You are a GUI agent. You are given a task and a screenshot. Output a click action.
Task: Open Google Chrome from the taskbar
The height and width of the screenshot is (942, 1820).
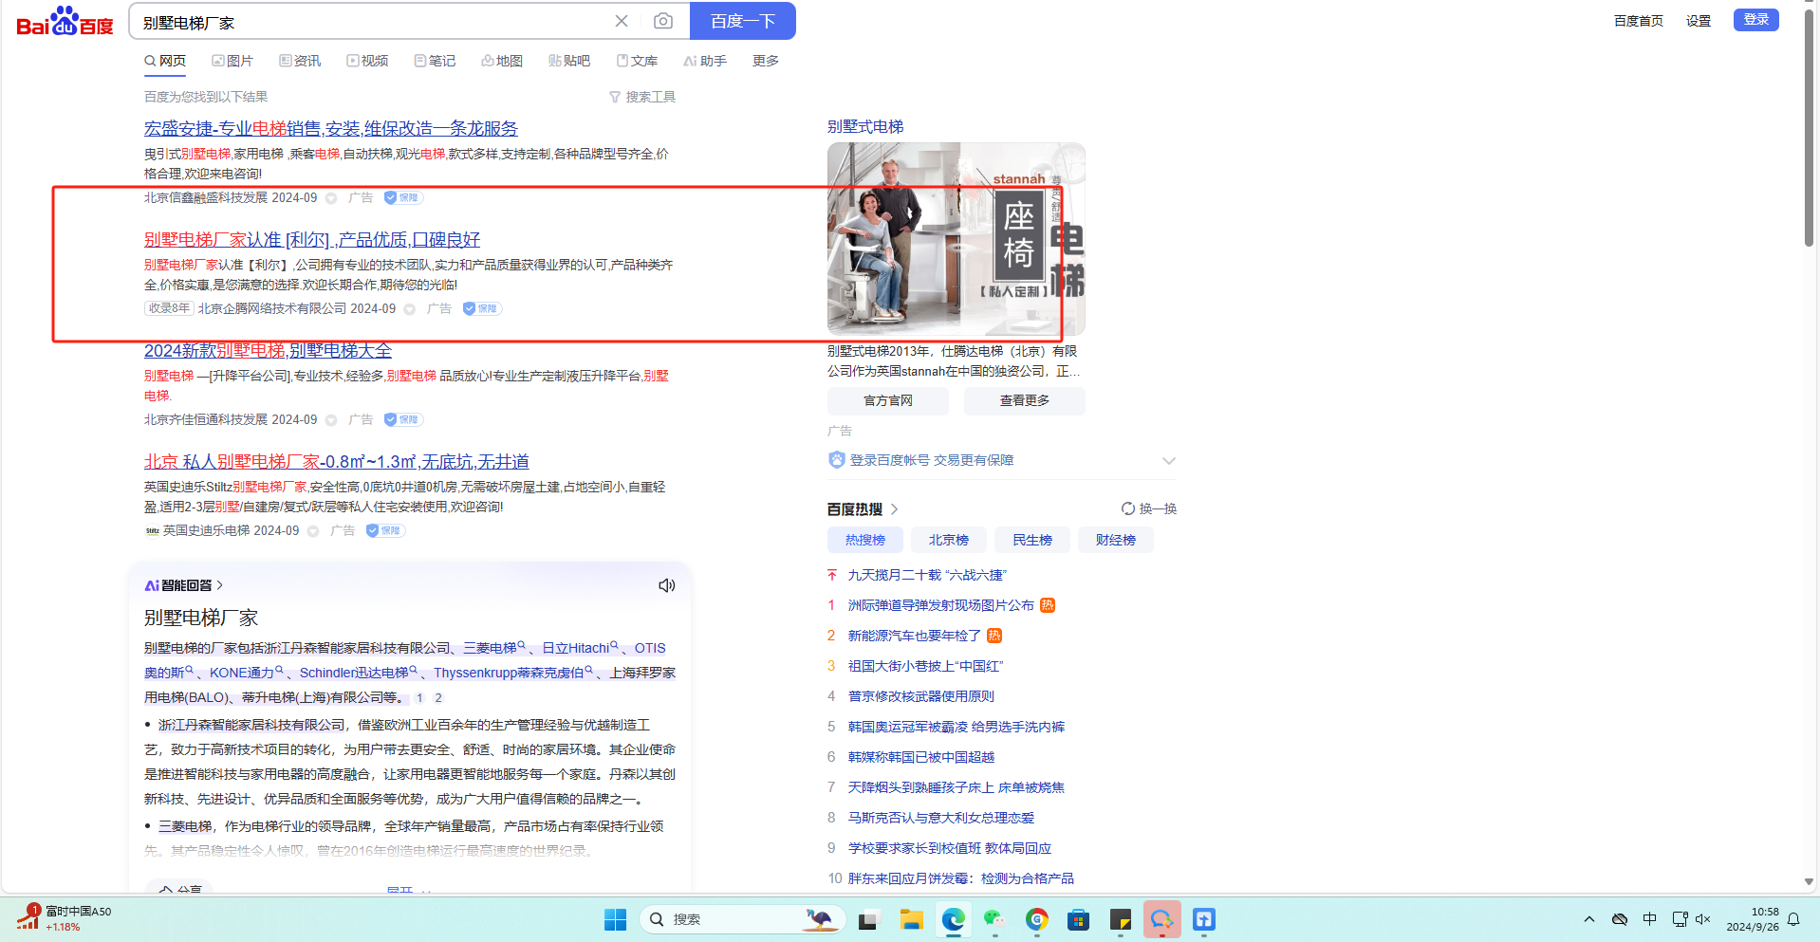coord(1036,919)
